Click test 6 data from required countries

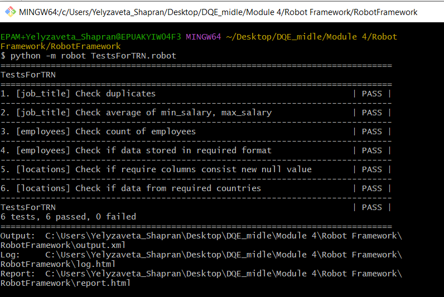click(x=131, y=188)
